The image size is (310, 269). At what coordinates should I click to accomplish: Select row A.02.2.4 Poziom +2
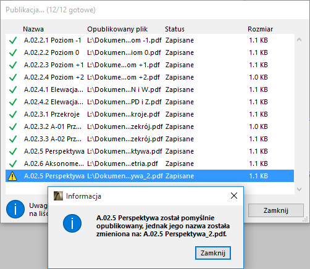coord(149,77)
